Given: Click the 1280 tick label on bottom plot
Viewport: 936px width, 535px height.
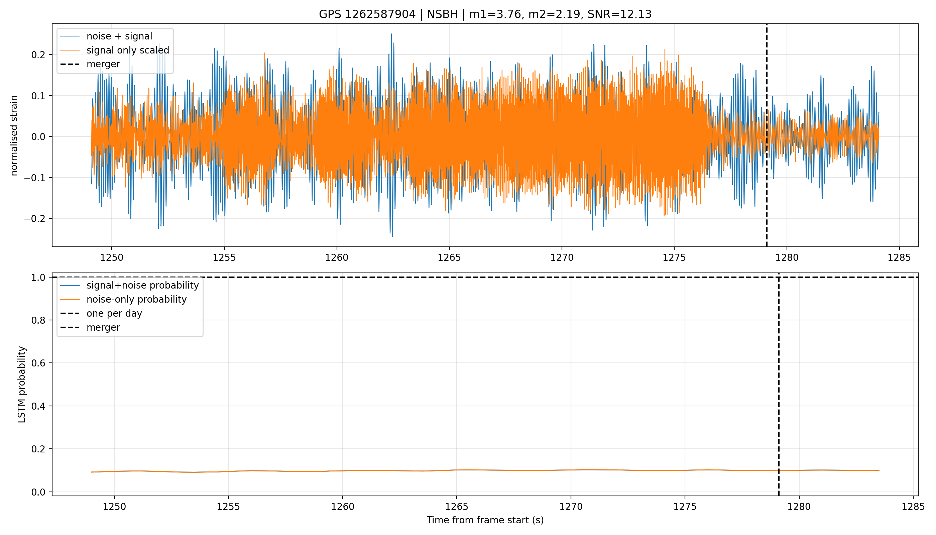Looking at the screenshot, I should [x=799, y=507].
